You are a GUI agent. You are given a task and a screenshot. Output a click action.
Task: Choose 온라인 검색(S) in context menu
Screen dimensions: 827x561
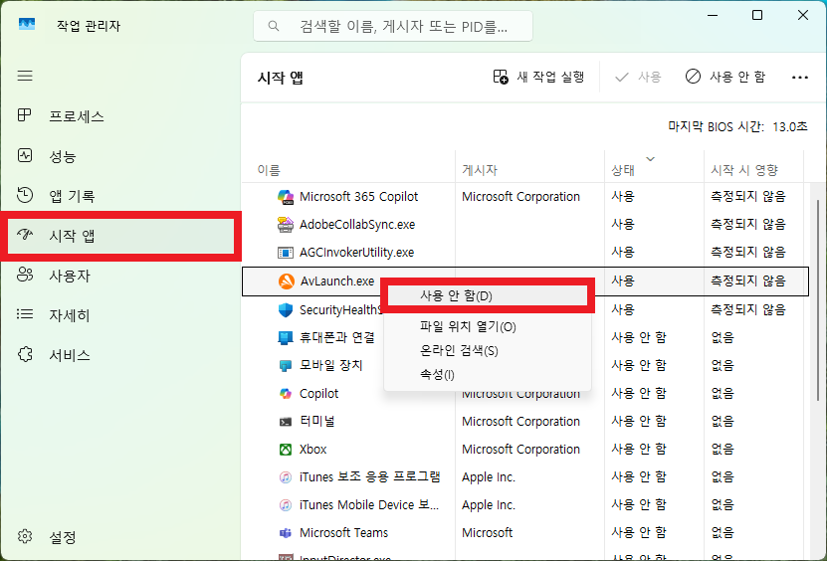(488, 350)
